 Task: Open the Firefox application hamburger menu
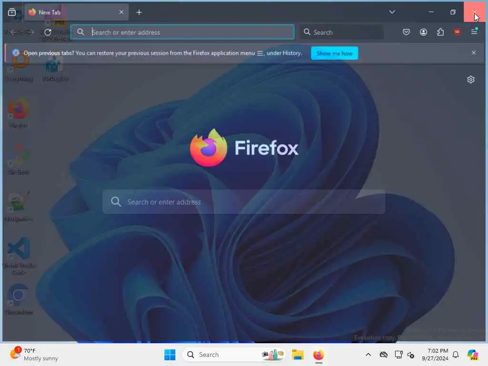click(x=474, y=32)
